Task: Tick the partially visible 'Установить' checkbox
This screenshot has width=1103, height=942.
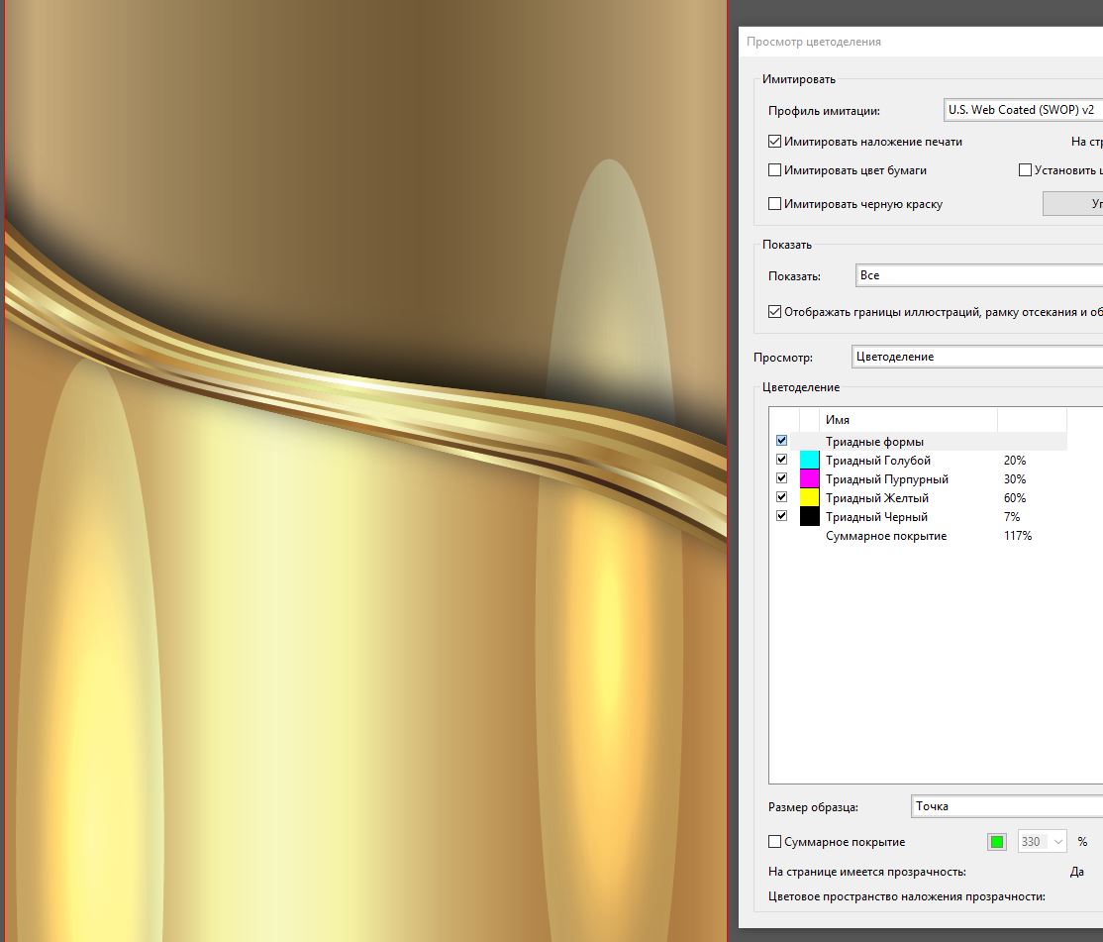Action: click(1025, 170)
